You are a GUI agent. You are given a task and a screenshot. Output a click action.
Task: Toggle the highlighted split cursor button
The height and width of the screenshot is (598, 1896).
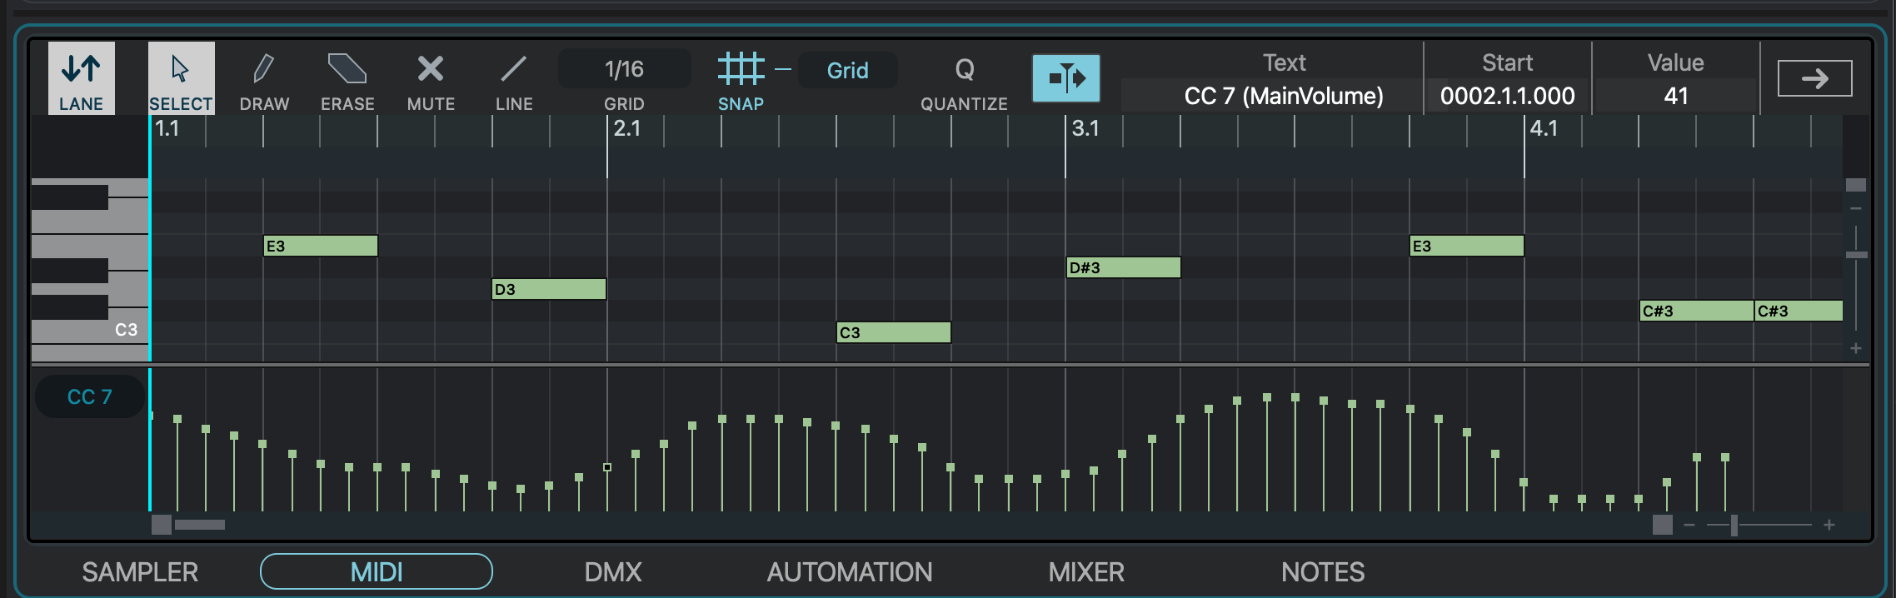1065,78
